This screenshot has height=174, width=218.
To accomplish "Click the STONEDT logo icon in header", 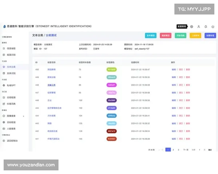I will coord(4,26).
